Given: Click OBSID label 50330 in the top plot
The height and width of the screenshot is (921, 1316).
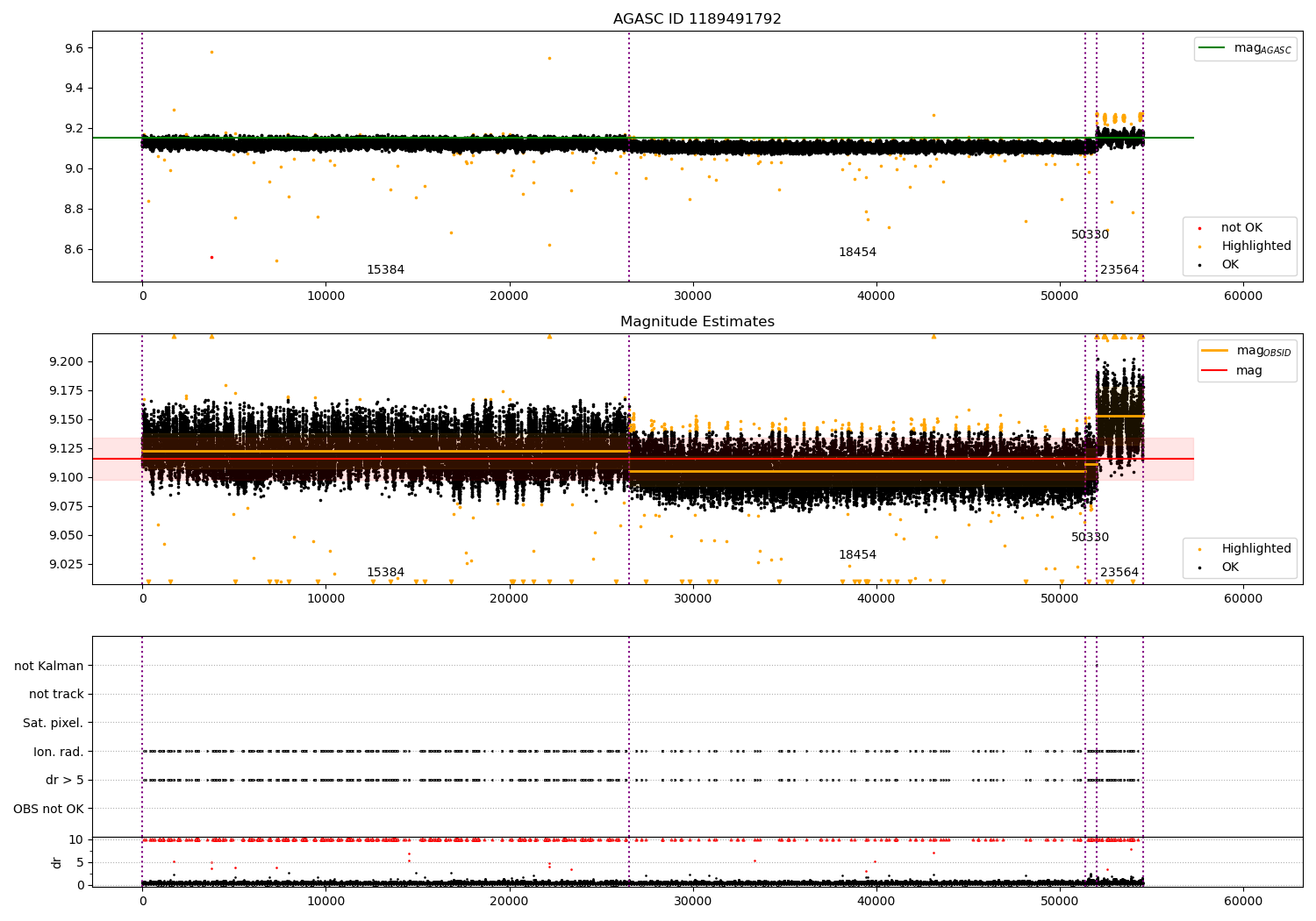Looking at the screenshot, I should pos(1090,235).
